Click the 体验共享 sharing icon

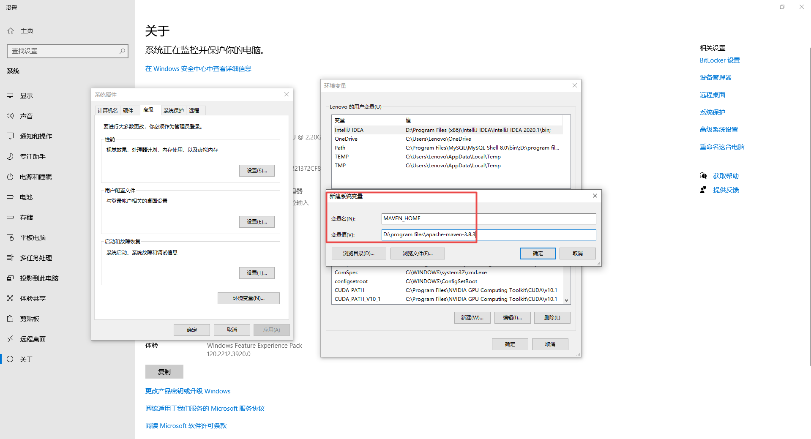point(10,298)
